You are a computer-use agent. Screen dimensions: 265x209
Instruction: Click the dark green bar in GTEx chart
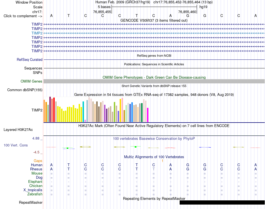tap(142, 113)
